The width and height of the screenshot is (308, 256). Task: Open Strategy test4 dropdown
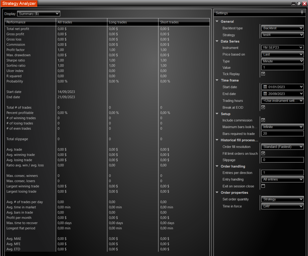click(282, 35)
